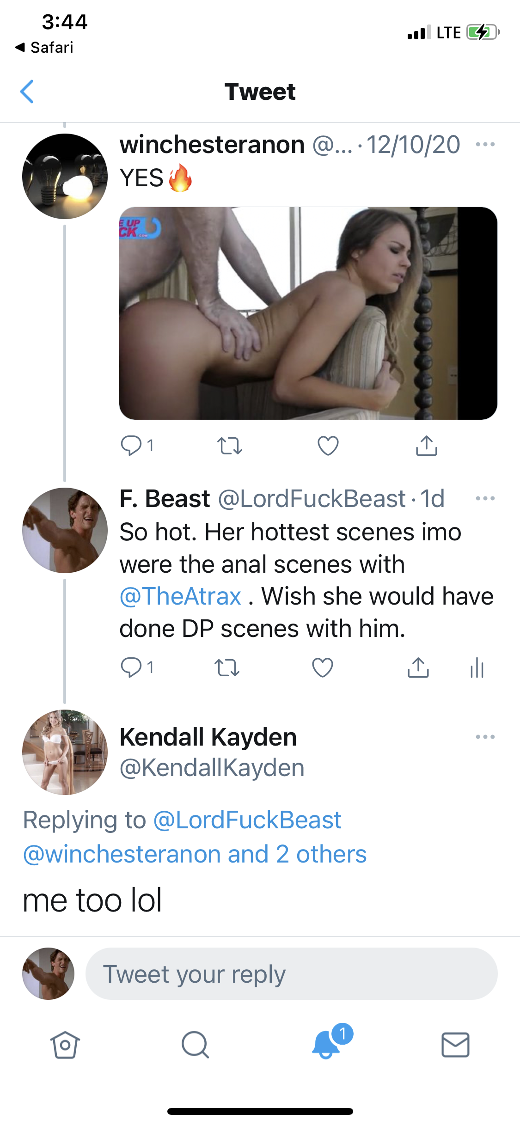This screenshot has height=1126, width=520.
Task: Open the three-dot menu on F. Beast's tweet
Action: click(485, 499)
